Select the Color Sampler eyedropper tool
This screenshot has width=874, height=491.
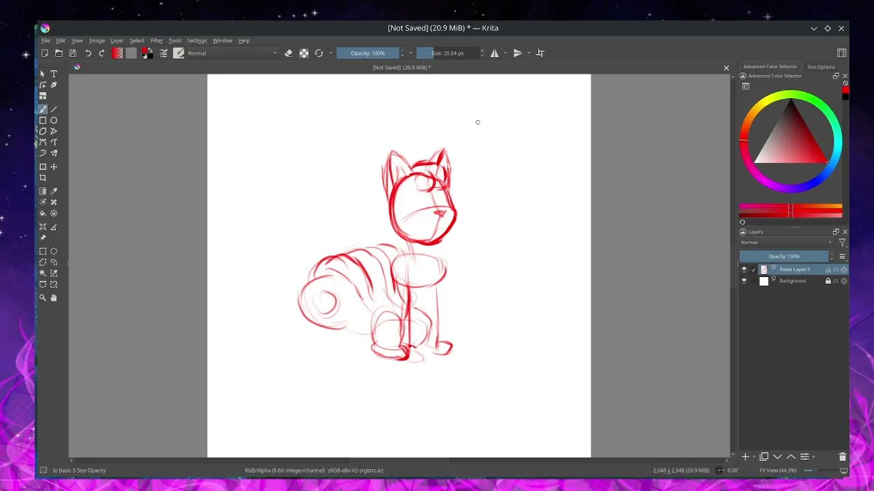[54, 191]
